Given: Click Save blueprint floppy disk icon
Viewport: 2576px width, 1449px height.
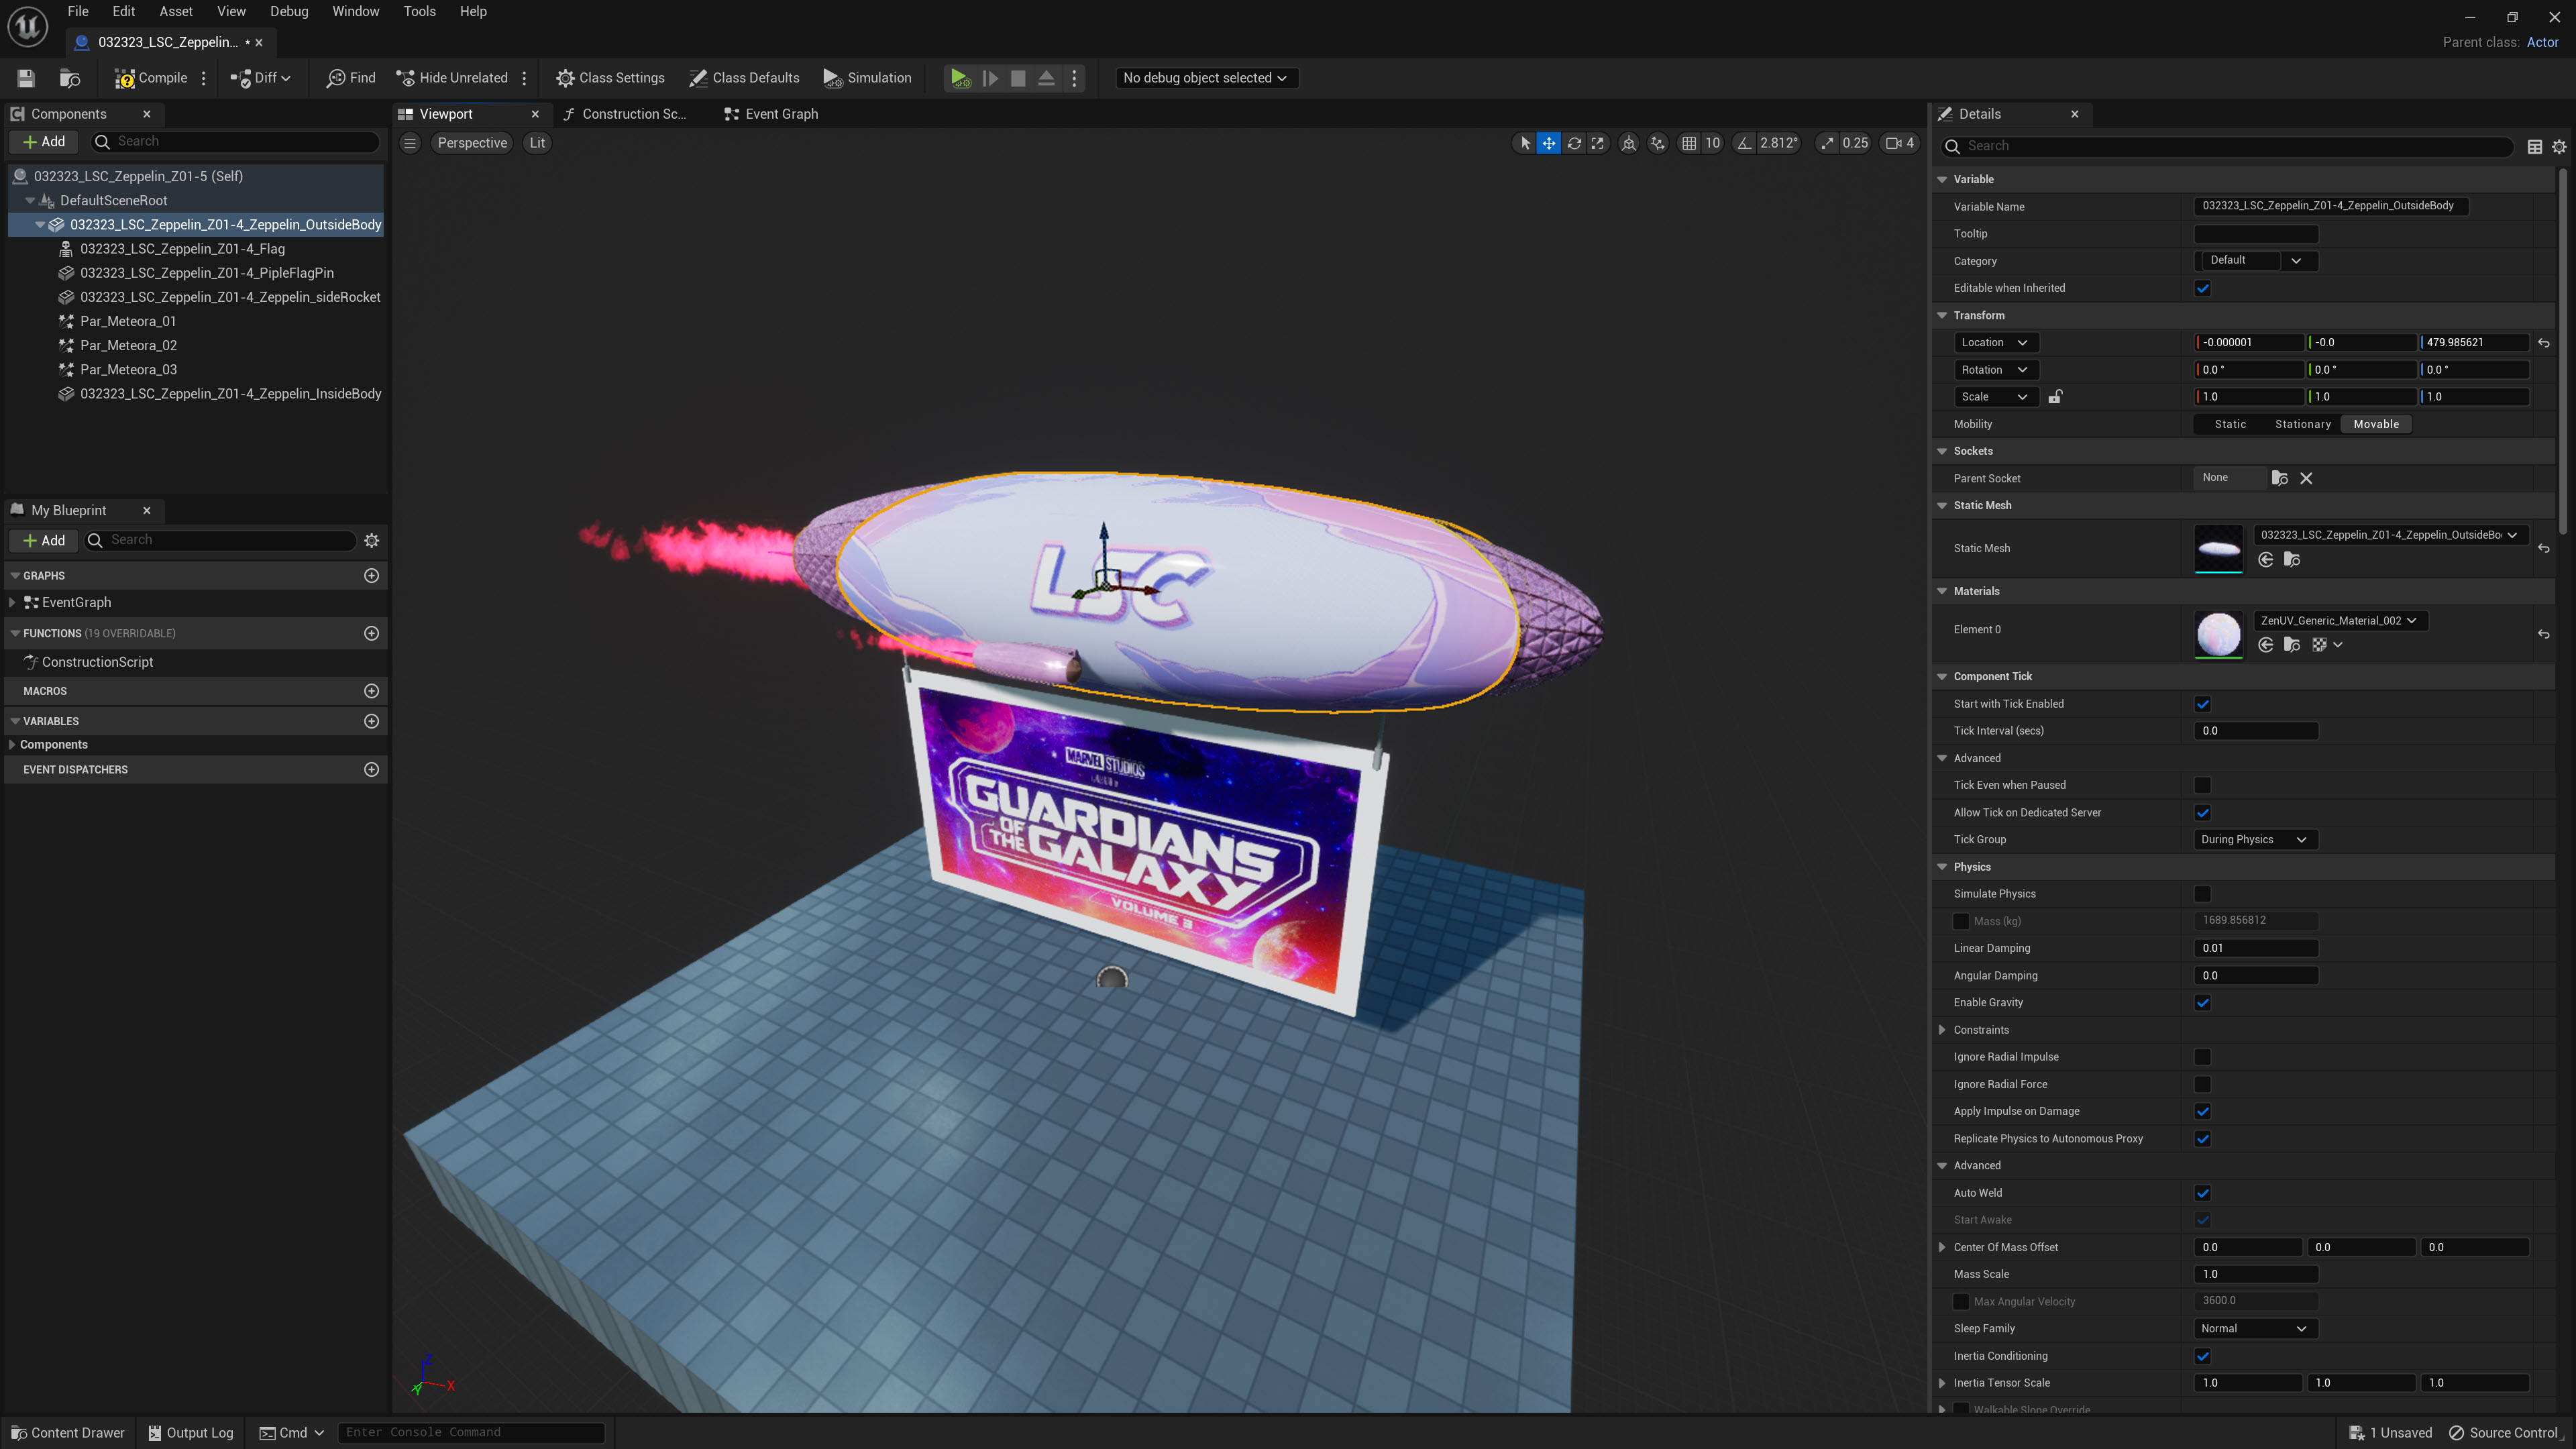Looking at the screenshot, I should 26,78.
